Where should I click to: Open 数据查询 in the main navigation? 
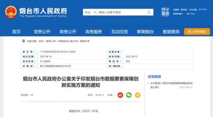click(x=171, y=32)
